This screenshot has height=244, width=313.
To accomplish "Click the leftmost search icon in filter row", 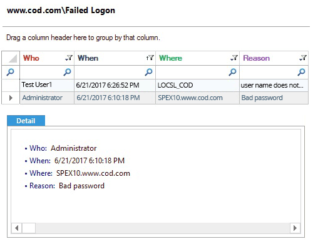I will click(x=11, y=72).
